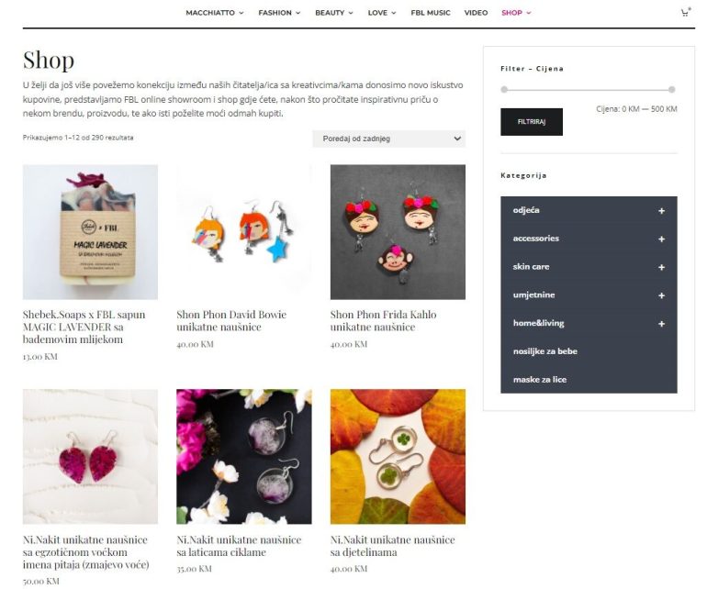Expand the skin care plus icon

[661, 267]
